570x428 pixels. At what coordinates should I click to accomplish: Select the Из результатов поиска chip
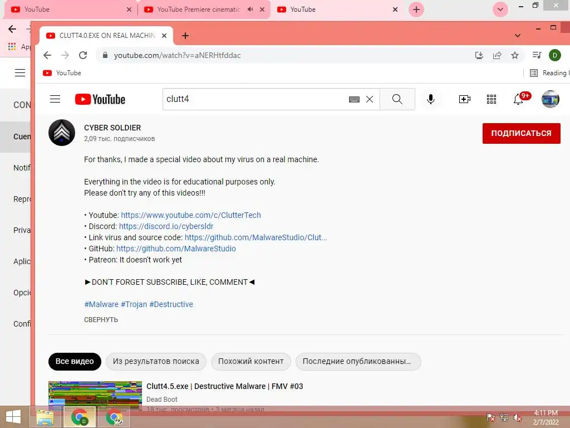point(156,361)
